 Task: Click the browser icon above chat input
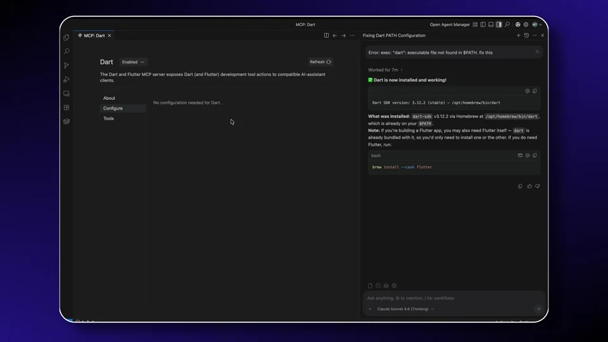(x=394, y=286)
